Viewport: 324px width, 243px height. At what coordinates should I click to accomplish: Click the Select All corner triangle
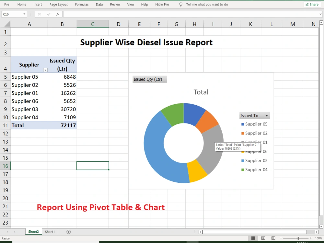[x=7, y=24]
